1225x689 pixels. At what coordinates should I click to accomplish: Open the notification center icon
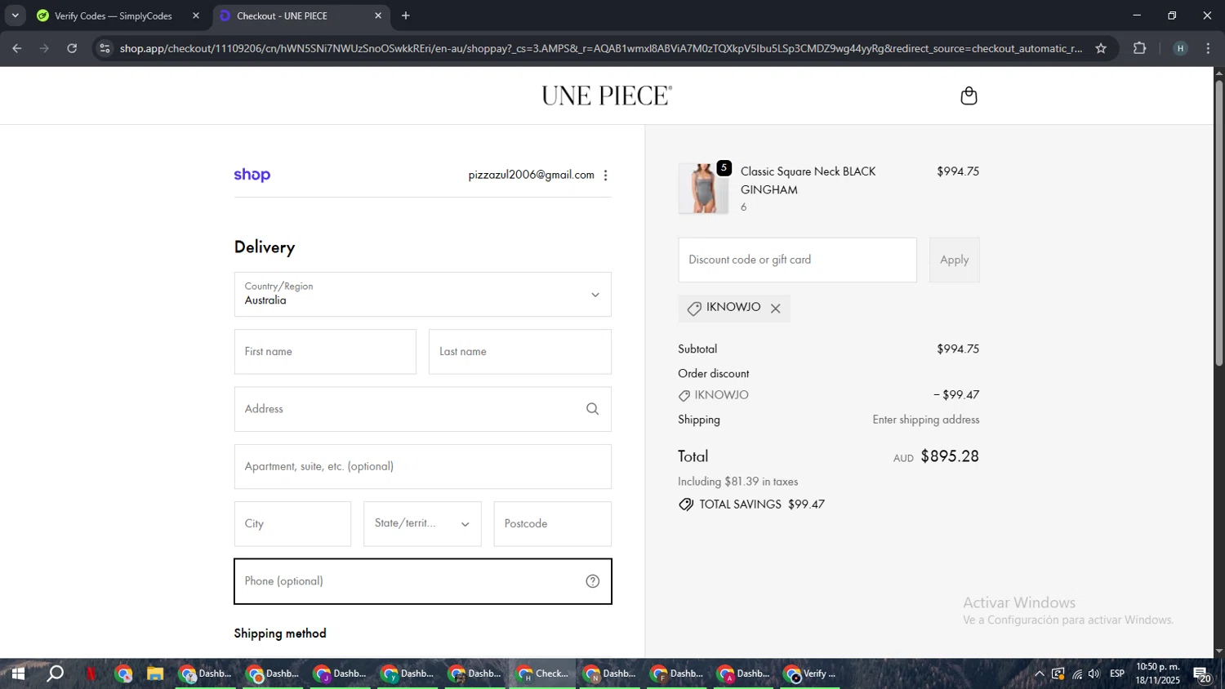[1202, 674]
